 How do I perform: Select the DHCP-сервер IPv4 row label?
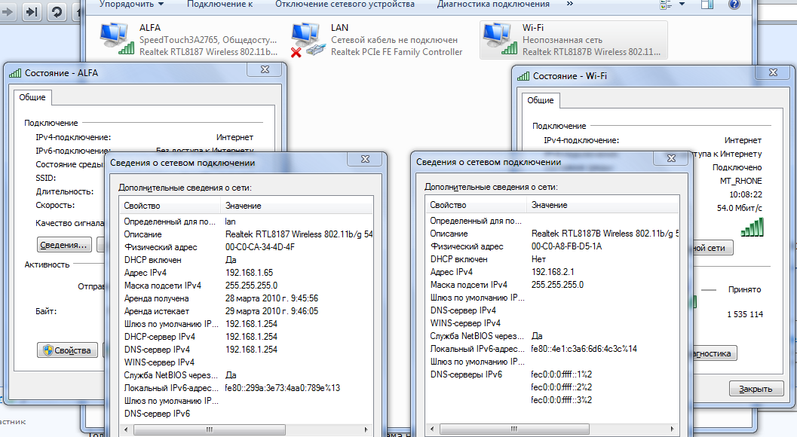[x=159, y=336]
